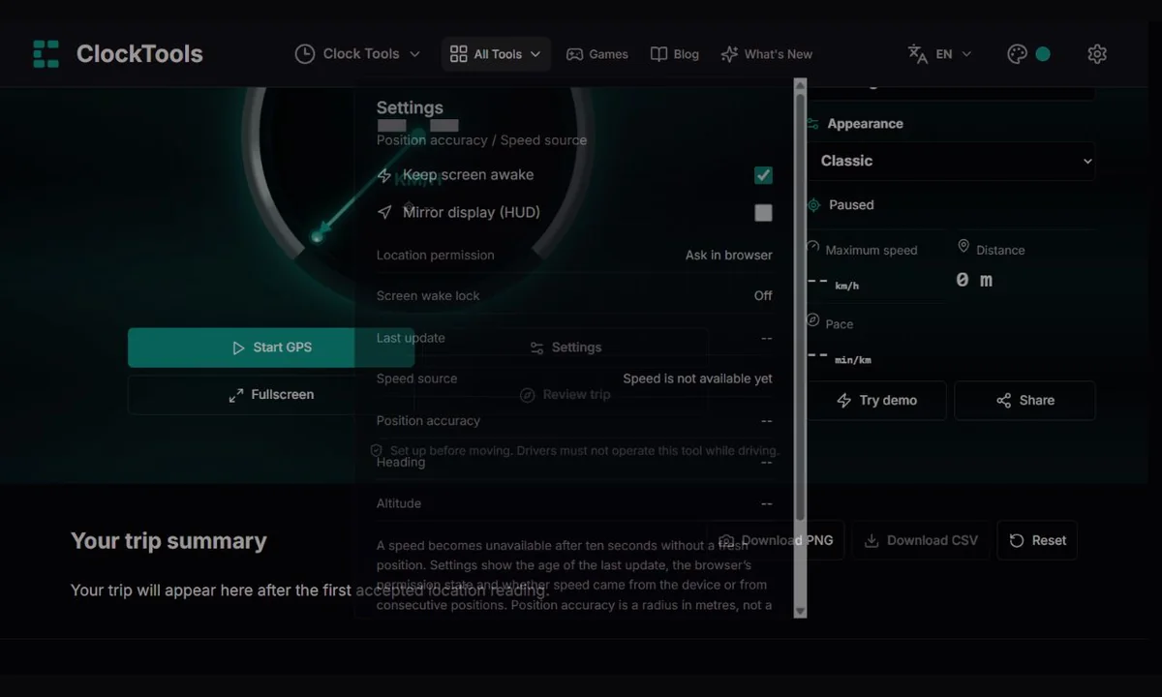Go to the Blog page

click(675, 54)
